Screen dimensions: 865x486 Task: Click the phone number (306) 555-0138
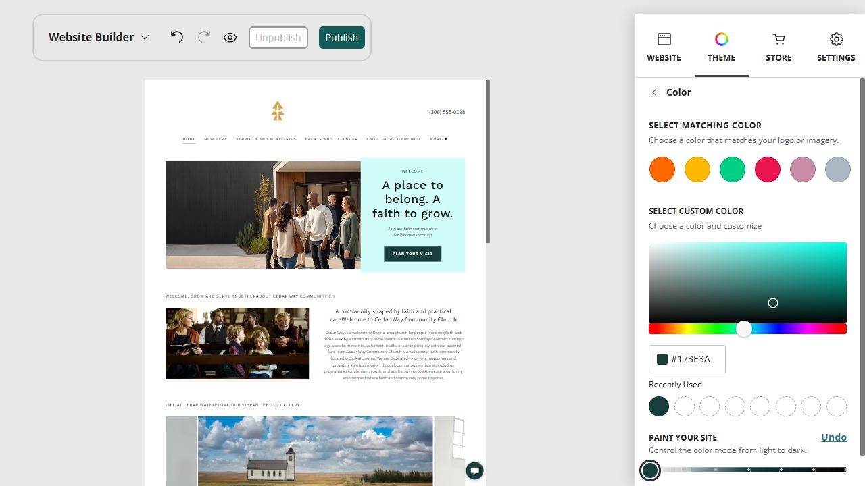(447, 112)
